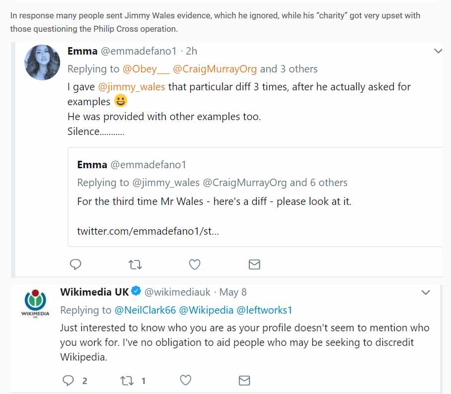Image resolution: width=451 pixels, height=394 pixels.
Task: Expand options chevron on Emma's tweet
Action: (x=438, y=51)
